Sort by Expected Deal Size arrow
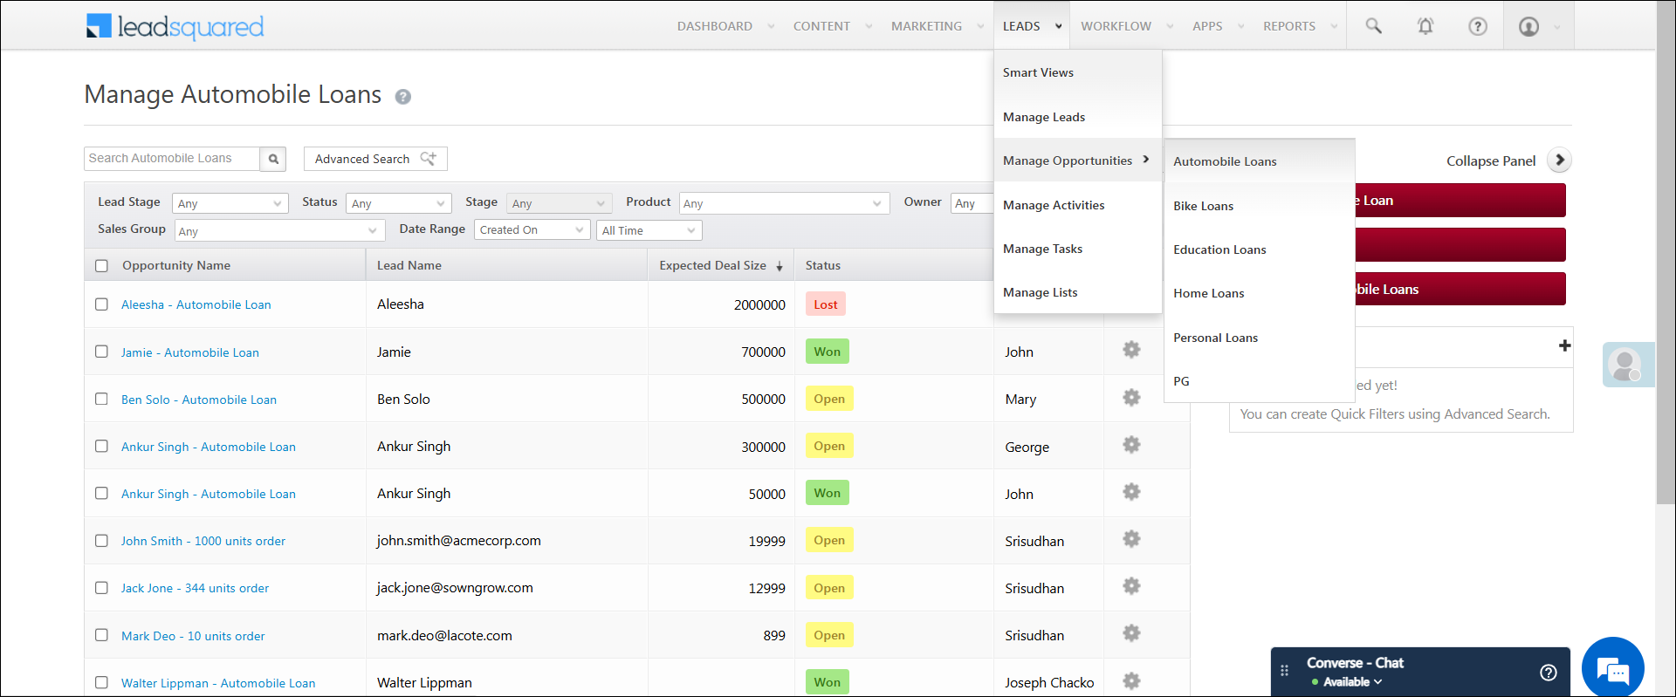This screenshot has width=1676, height=697. pos(780,266)
